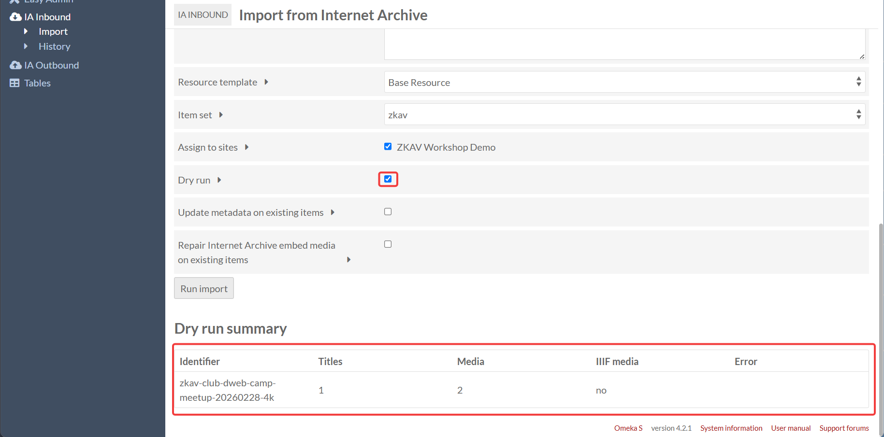Click the arrow beside History in the sidebar
884x437 pixels.
click(x=26, y=46)
